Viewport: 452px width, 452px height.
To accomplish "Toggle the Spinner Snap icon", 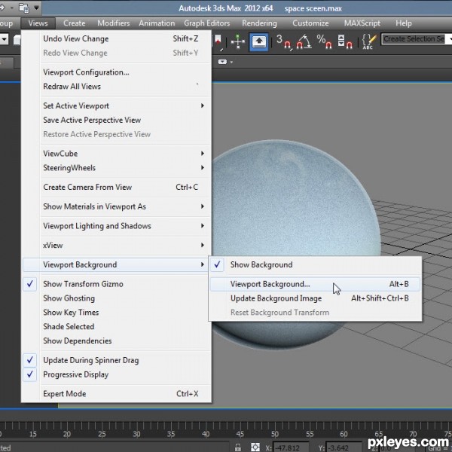I will click(345, 42).
